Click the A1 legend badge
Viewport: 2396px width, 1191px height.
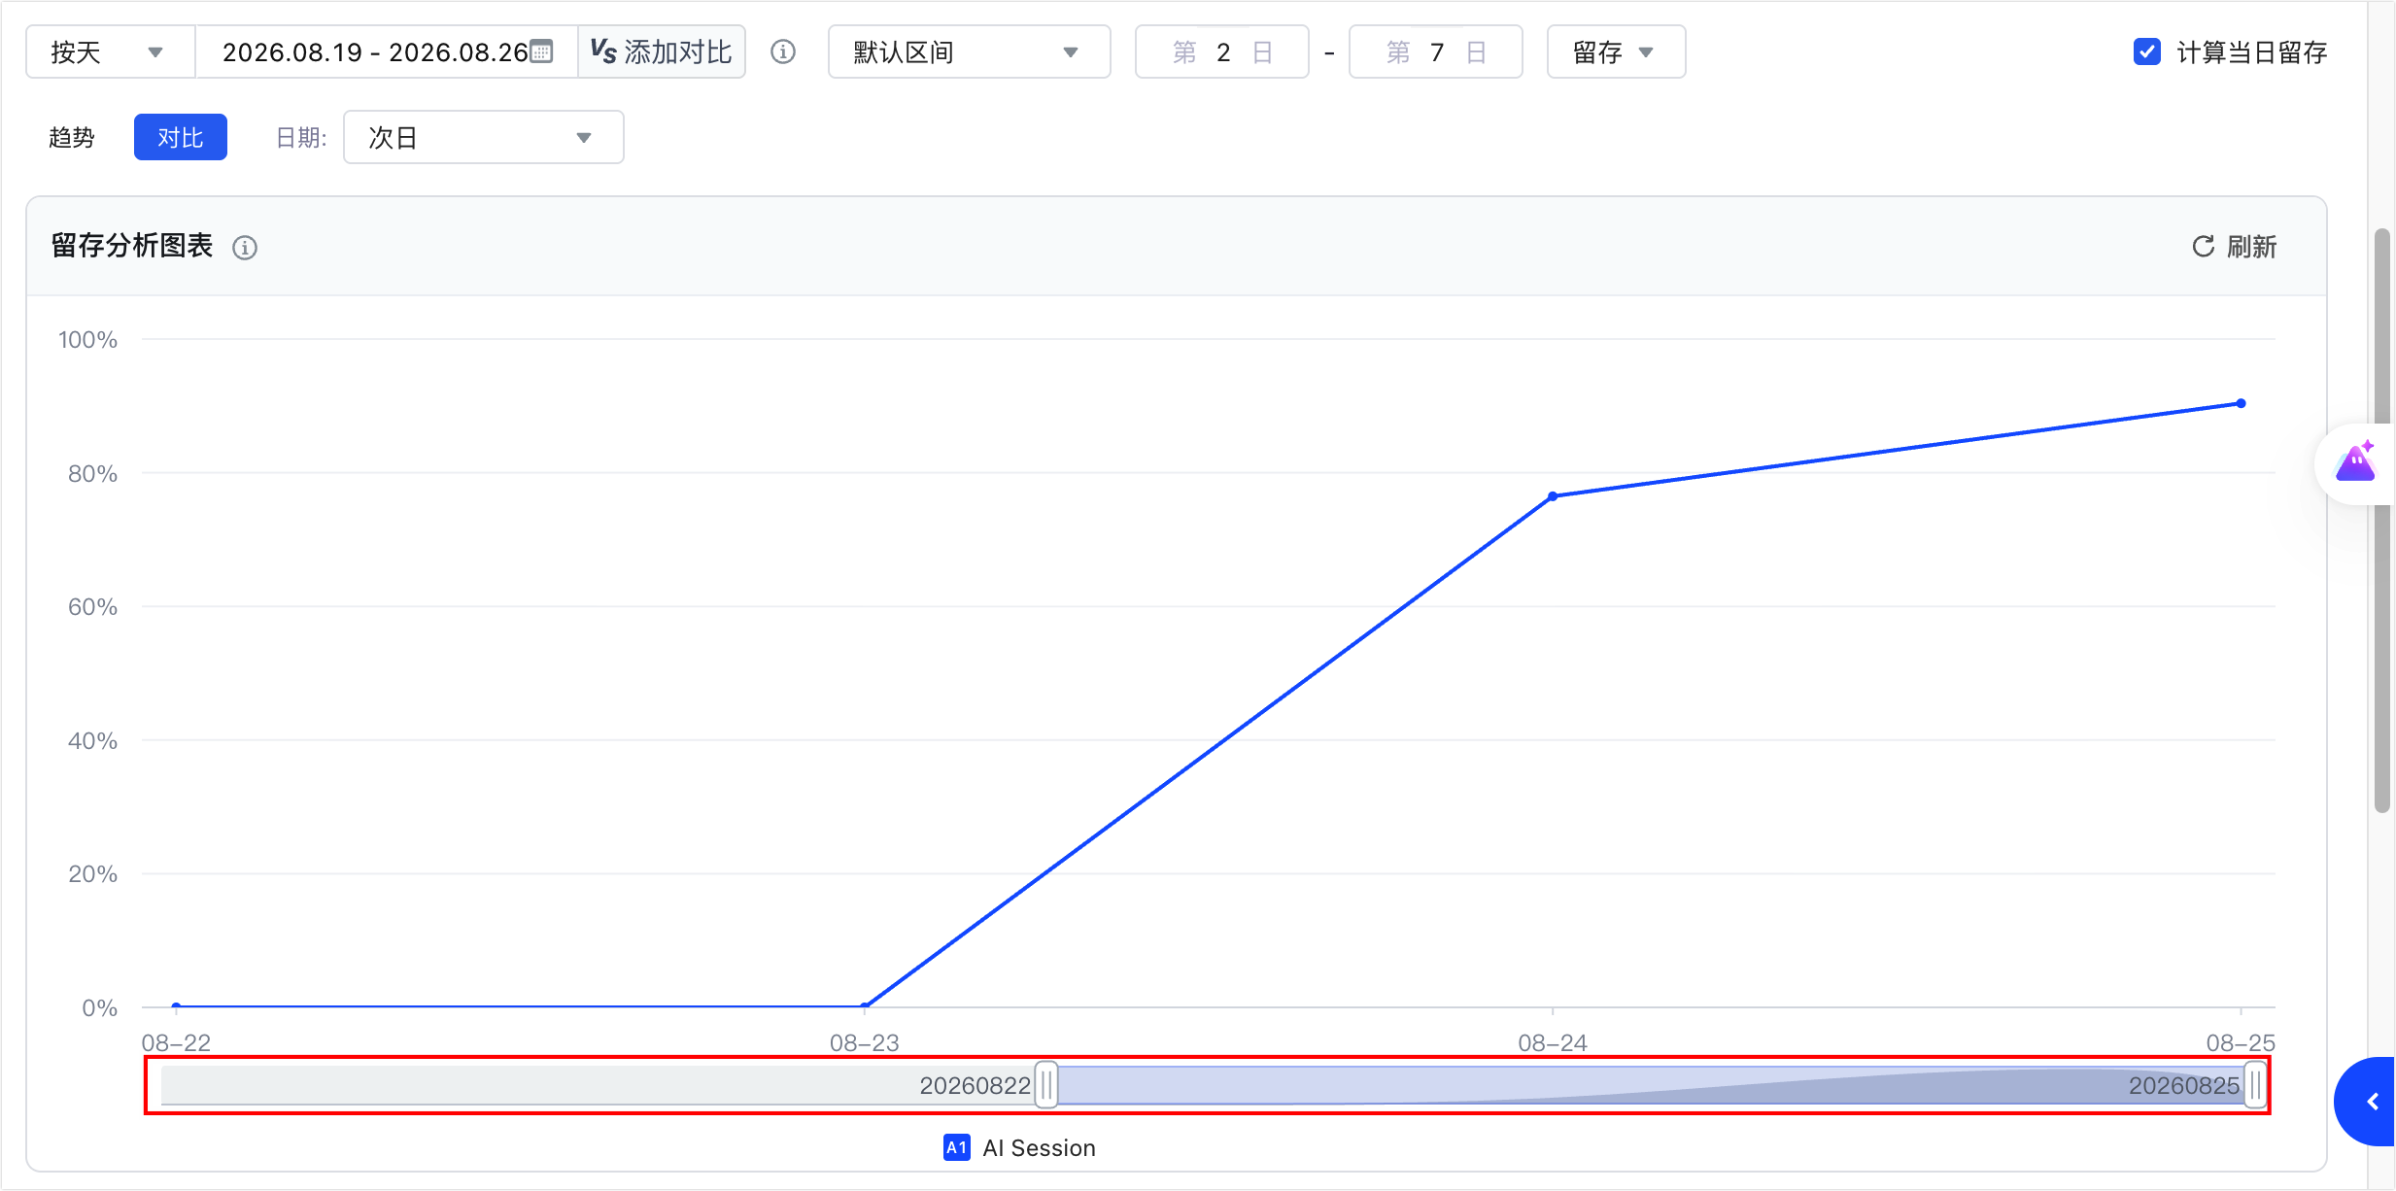(957, 1147)
